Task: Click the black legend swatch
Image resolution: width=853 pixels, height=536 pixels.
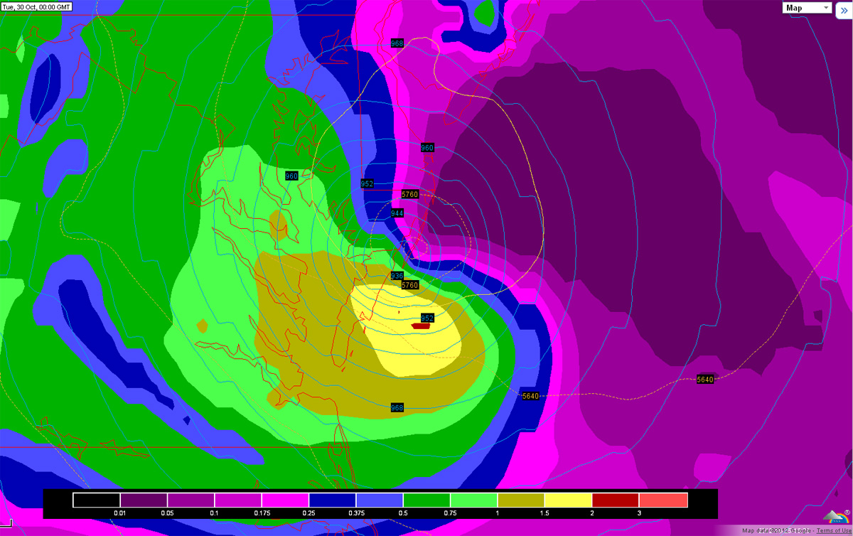Action: point(96,500)
